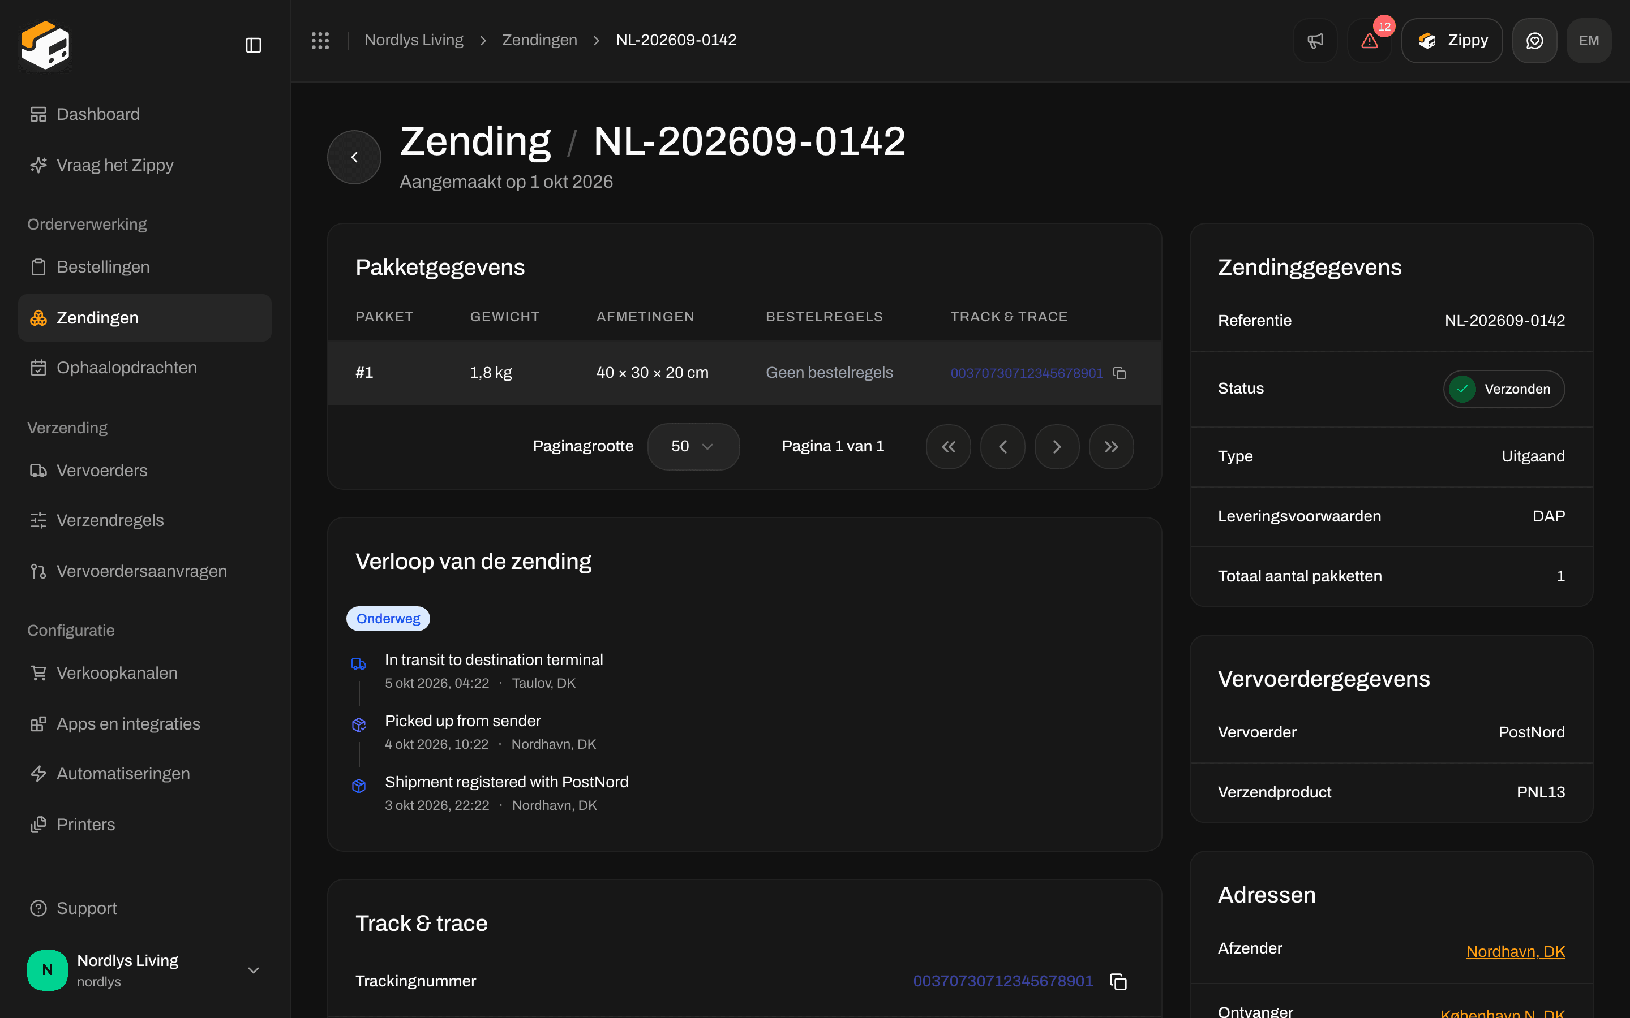Click 'Geen bestelregels' cell in row #1
Viewport: 1630px width, 1018px height.
pyautogui.click(x=829, y=372)
